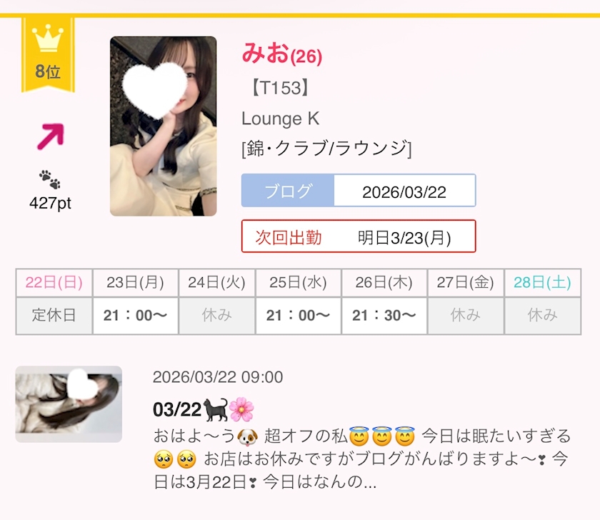Click the ブログ 2026/03/22 button
Image resolution: width=600 pixels, height=520 pixels.
tap(359, 191)
